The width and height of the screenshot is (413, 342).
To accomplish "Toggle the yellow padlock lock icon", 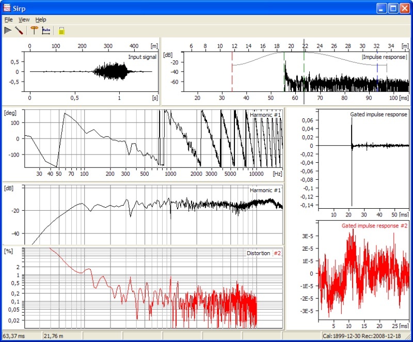I will click(61, 30).
